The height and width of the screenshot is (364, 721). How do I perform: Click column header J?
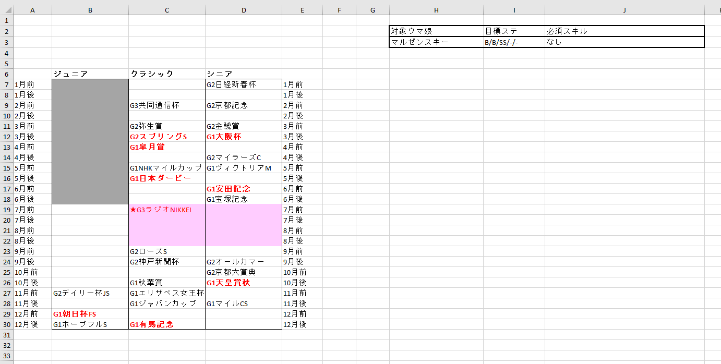(624, 10)
